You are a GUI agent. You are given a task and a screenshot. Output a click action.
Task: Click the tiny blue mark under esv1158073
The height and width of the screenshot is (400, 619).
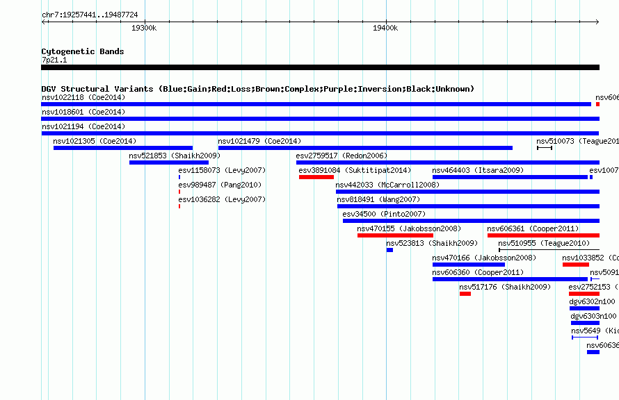179,177
